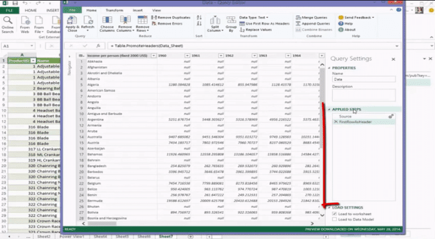Click the query Name input field
Viewport: 435px width, 239px height.
[364, 79]
